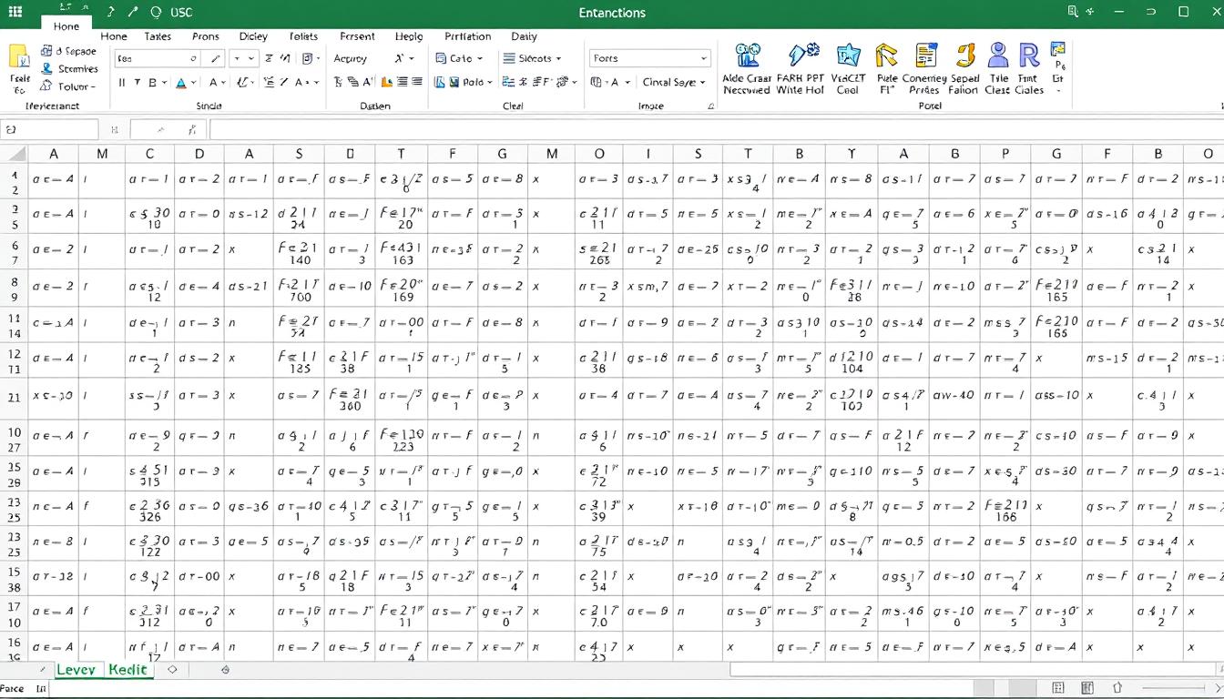Click the orange 'Seped Falion' icon

[x=964, y=56]
